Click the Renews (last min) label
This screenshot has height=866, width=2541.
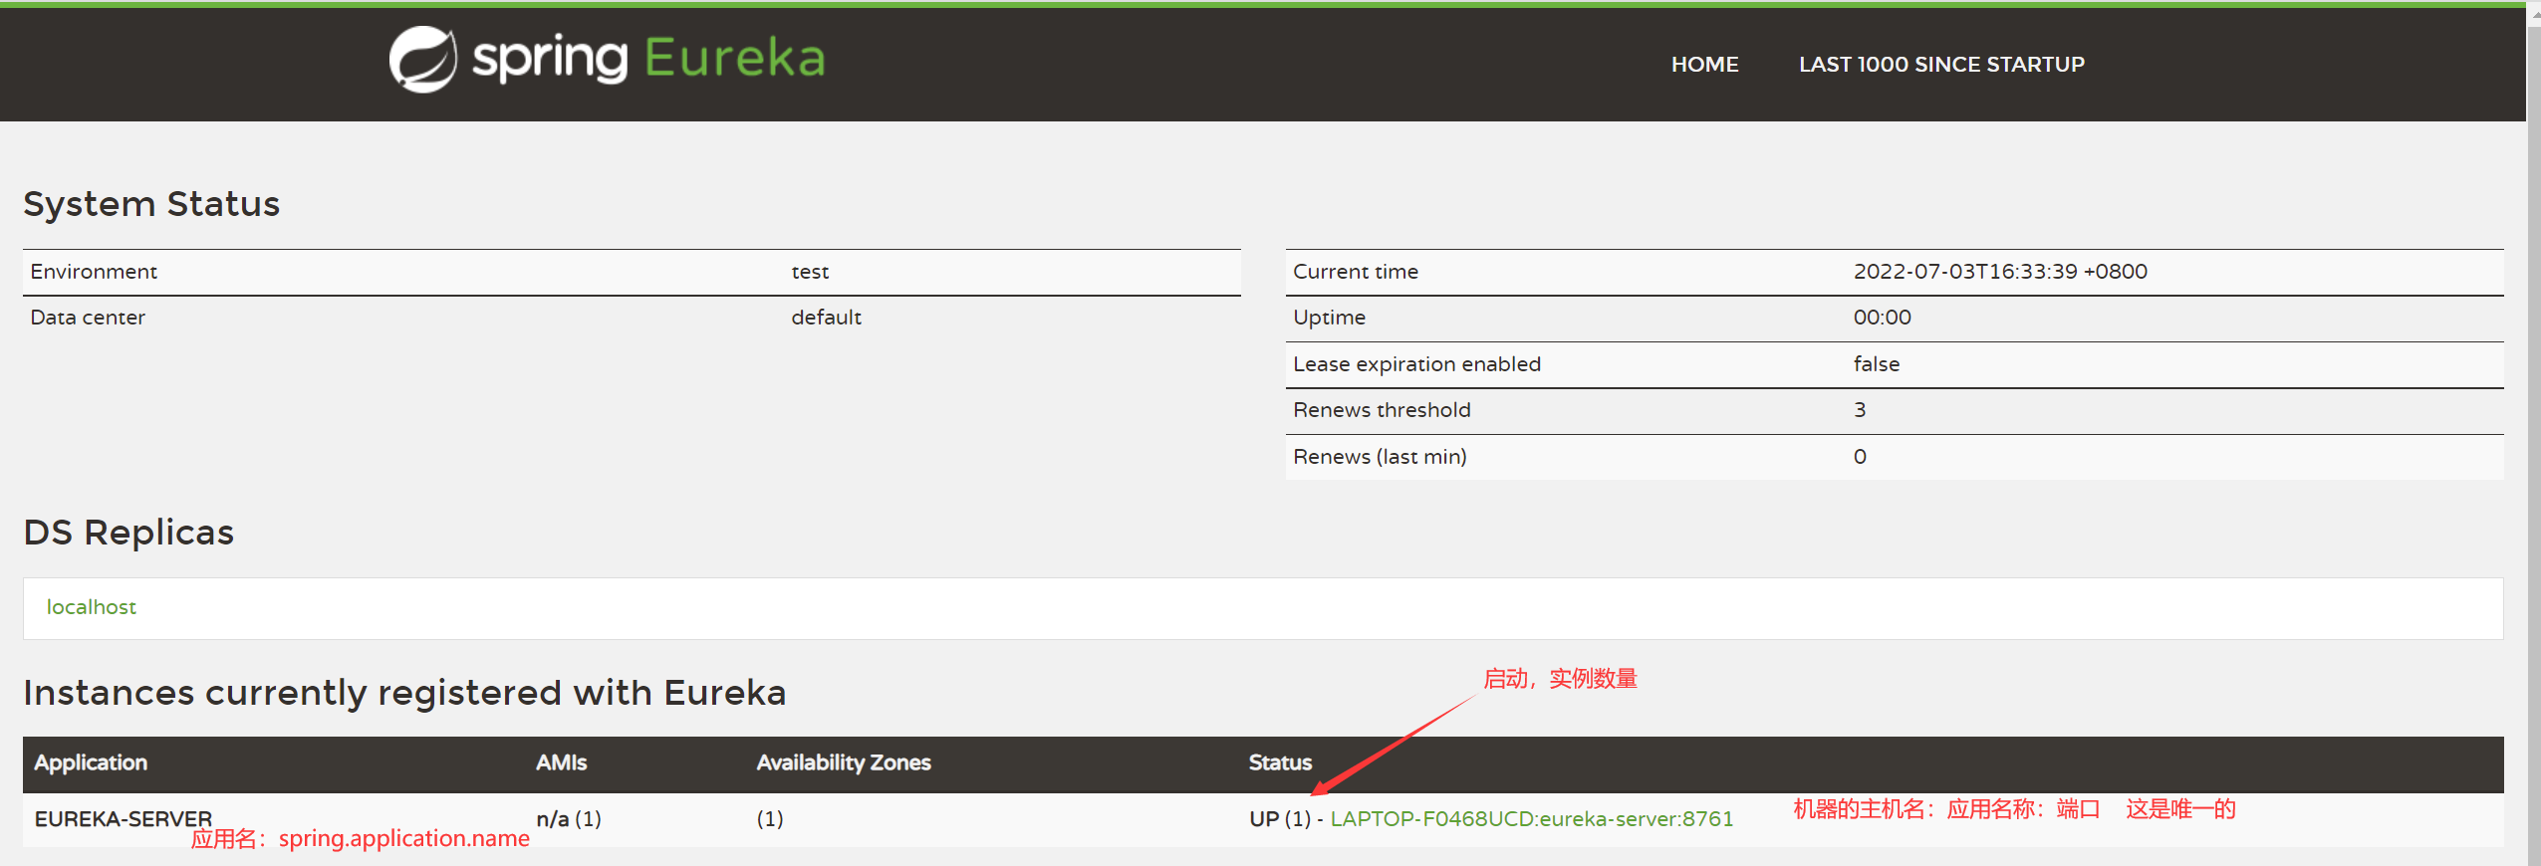[1380, 457]
